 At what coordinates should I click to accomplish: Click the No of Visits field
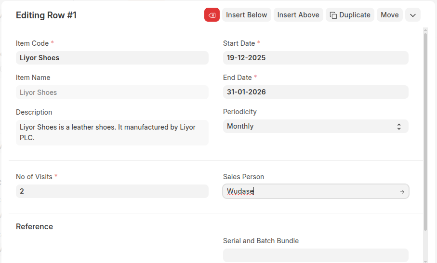[x=112, y=191]
